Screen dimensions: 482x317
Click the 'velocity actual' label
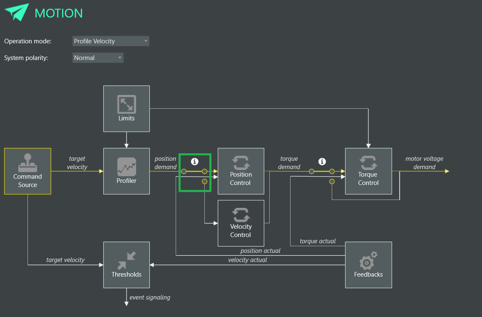tap(248, 260)
